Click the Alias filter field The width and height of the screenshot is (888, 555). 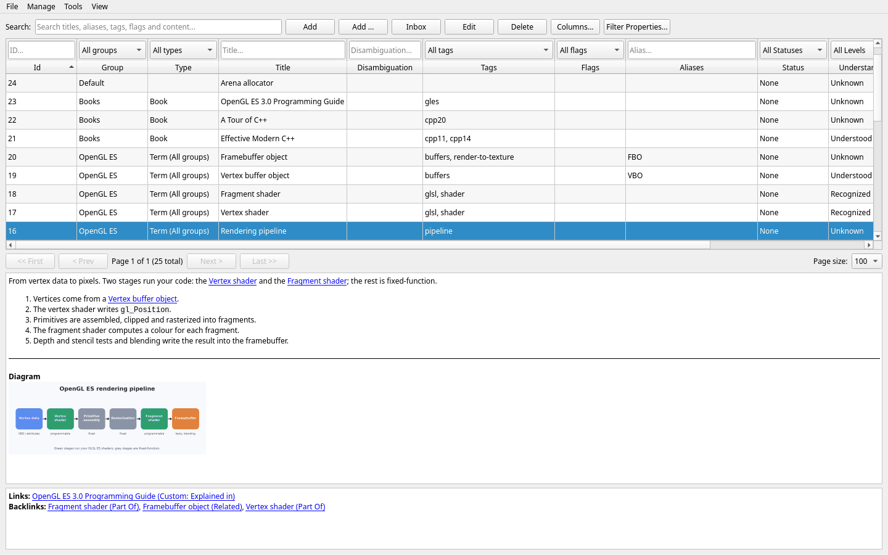(692, 50)
